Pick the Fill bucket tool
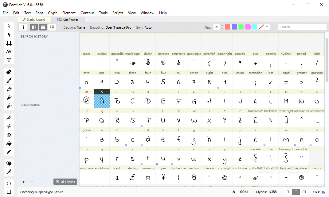 point(9,144)
